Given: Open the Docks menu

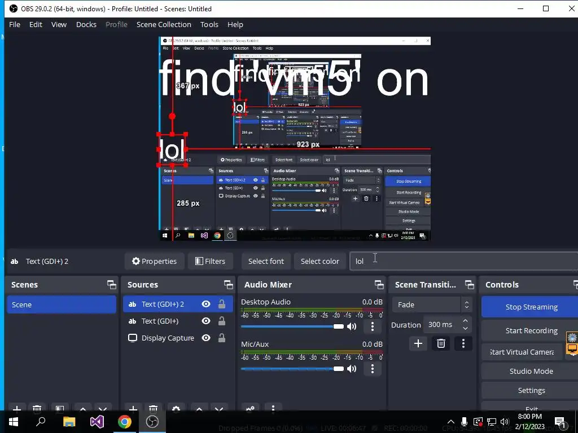Looking at the screenshot, I should [86, 24].
